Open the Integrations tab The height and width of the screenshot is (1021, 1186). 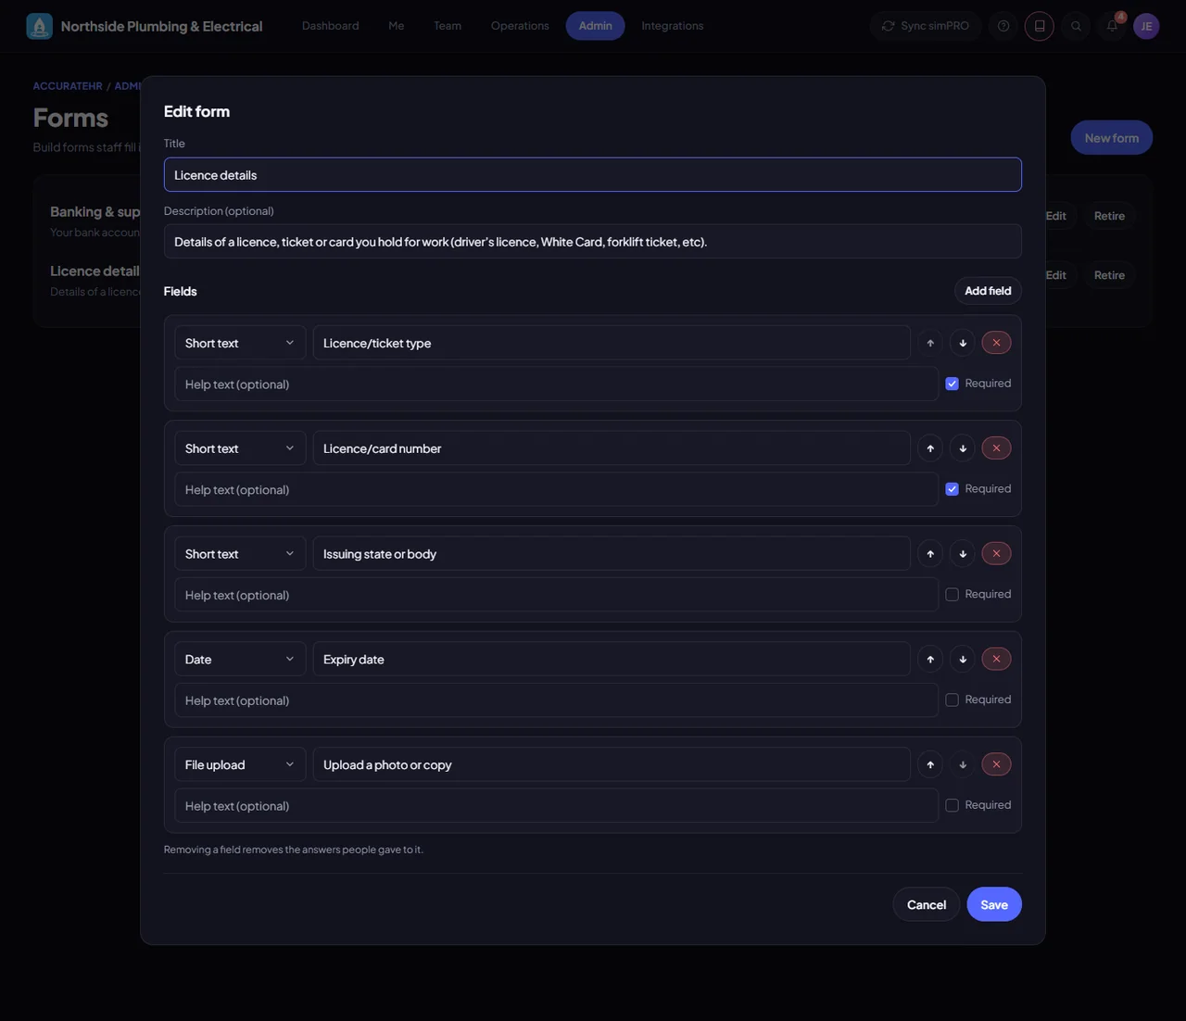click(x=673, y=26)
